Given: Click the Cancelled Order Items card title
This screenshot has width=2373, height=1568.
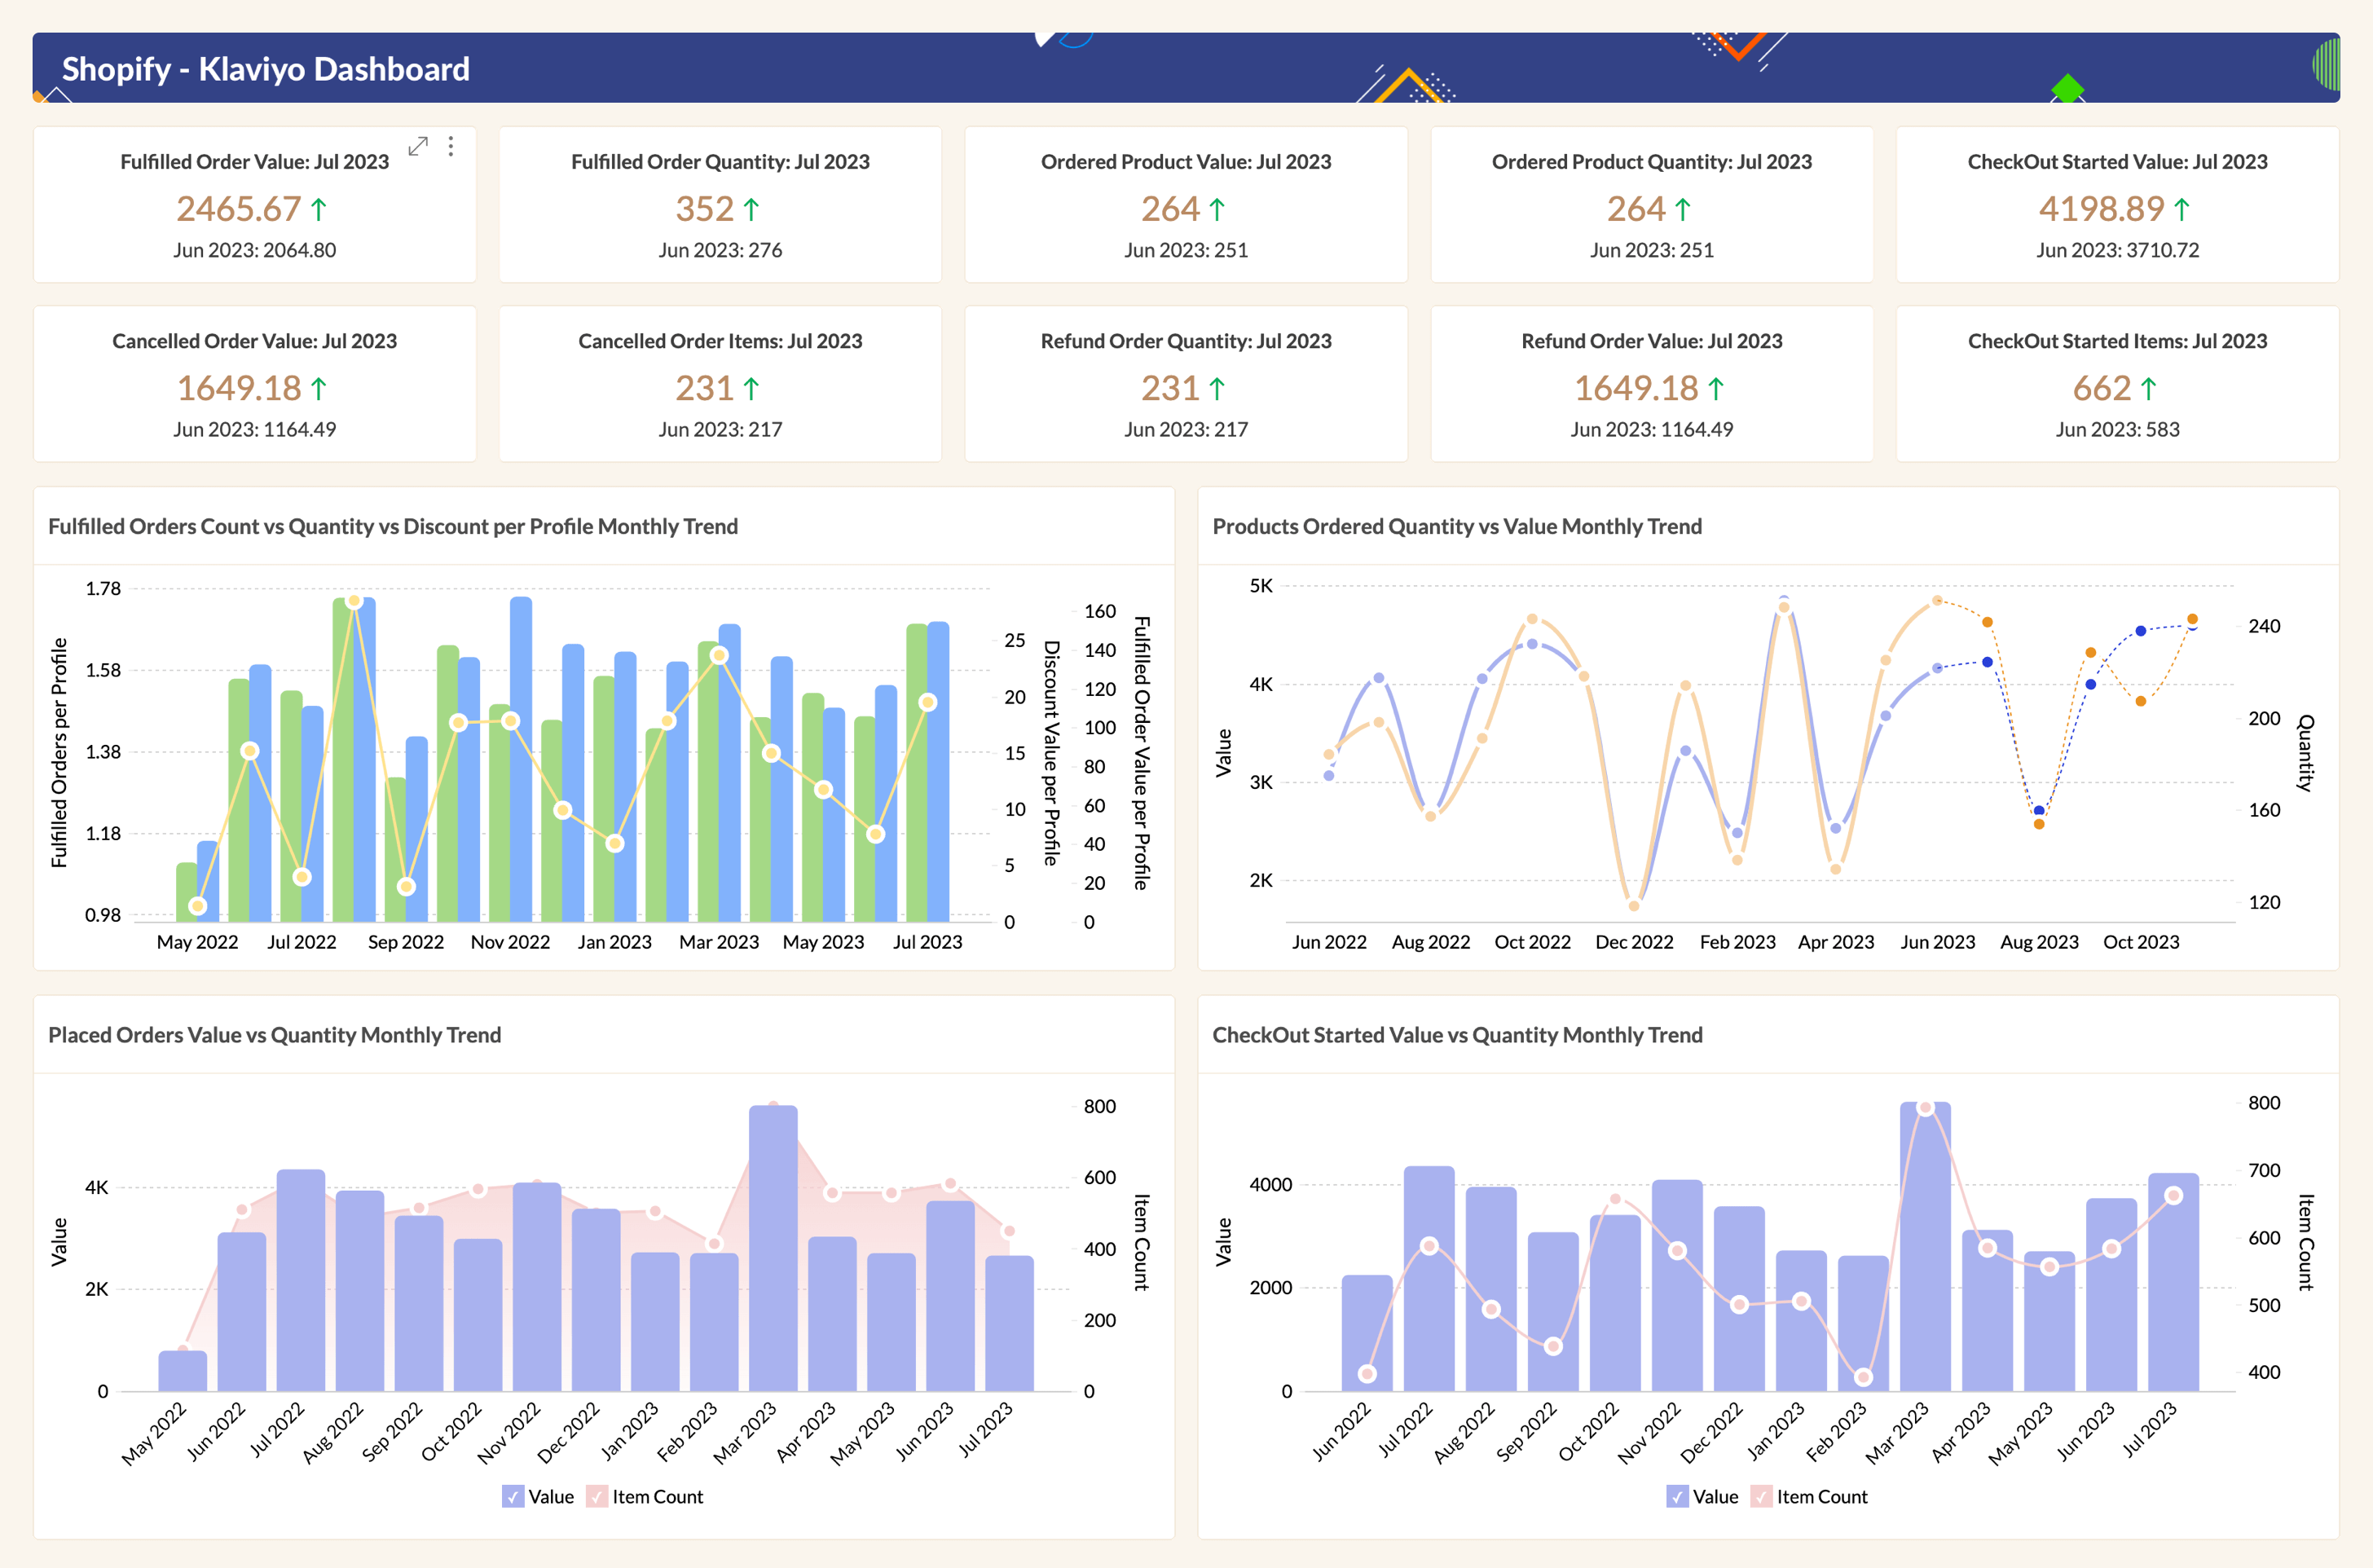Looking at the screenshot, I should pos(720,341).
